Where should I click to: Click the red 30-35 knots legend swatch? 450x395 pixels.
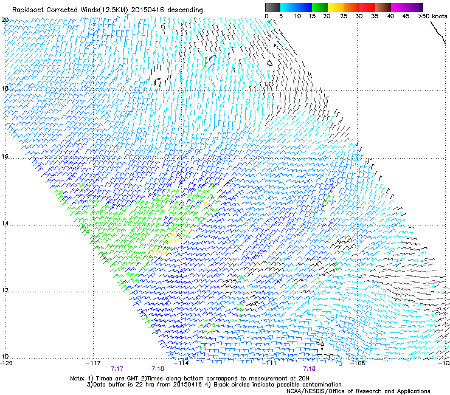pyautogui.click(x=367, y=7)
